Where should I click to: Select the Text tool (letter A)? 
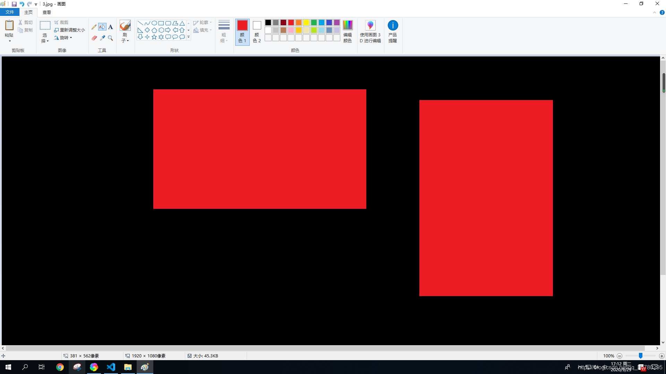click(x=111, y=27)
